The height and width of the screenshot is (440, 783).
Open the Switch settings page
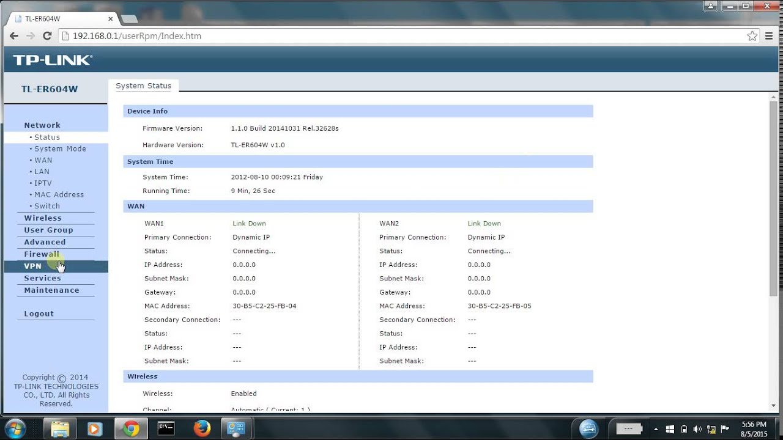(x=47, y=207)
